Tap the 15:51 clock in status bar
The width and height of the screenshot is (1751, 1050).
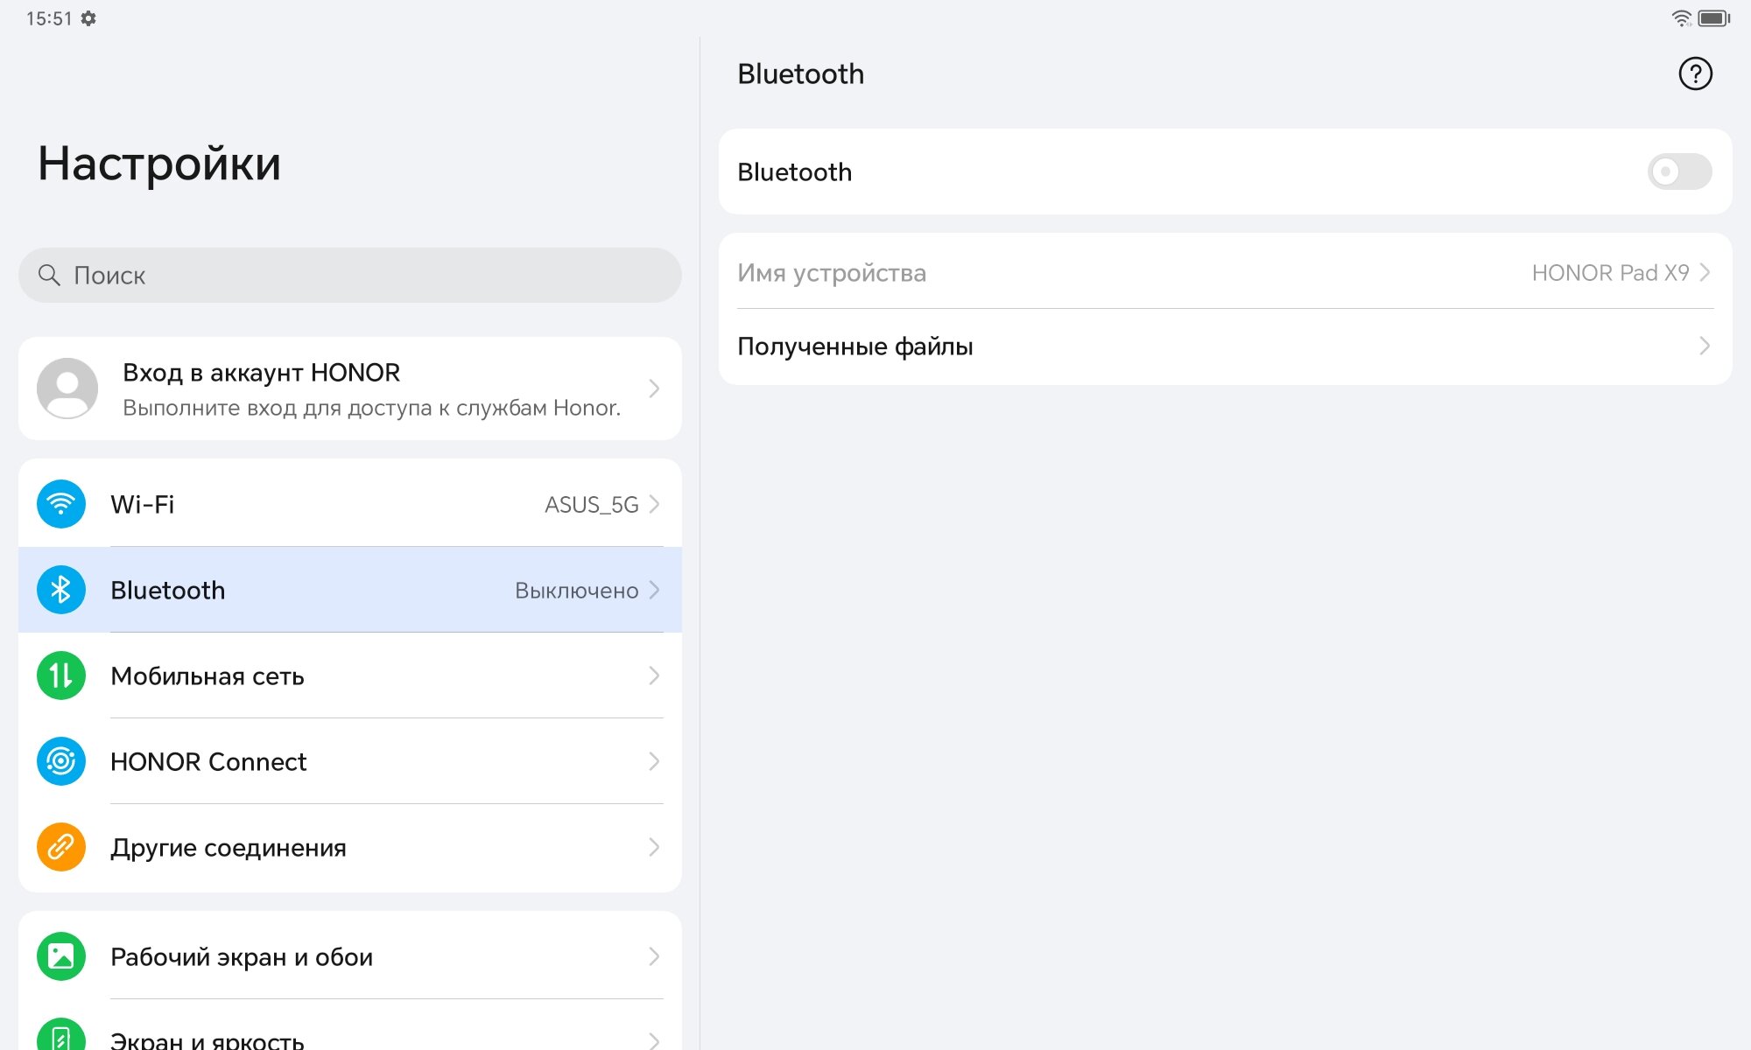49,18
